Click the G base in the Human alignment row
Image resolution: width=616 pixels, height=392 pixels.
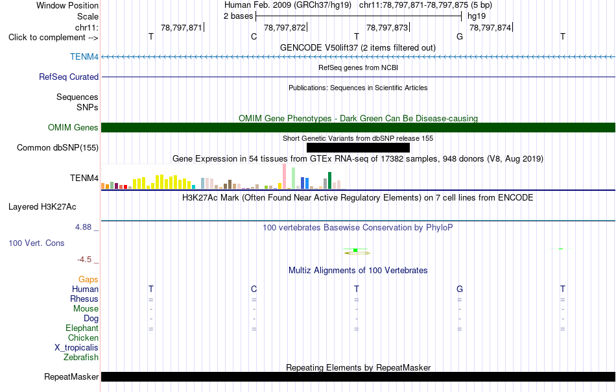coord(460,289)
